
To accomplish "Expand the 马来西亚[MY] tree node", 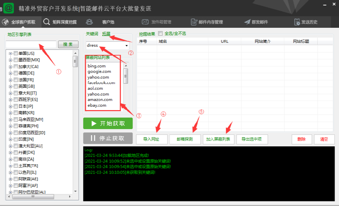I will (x=10, y=120).
